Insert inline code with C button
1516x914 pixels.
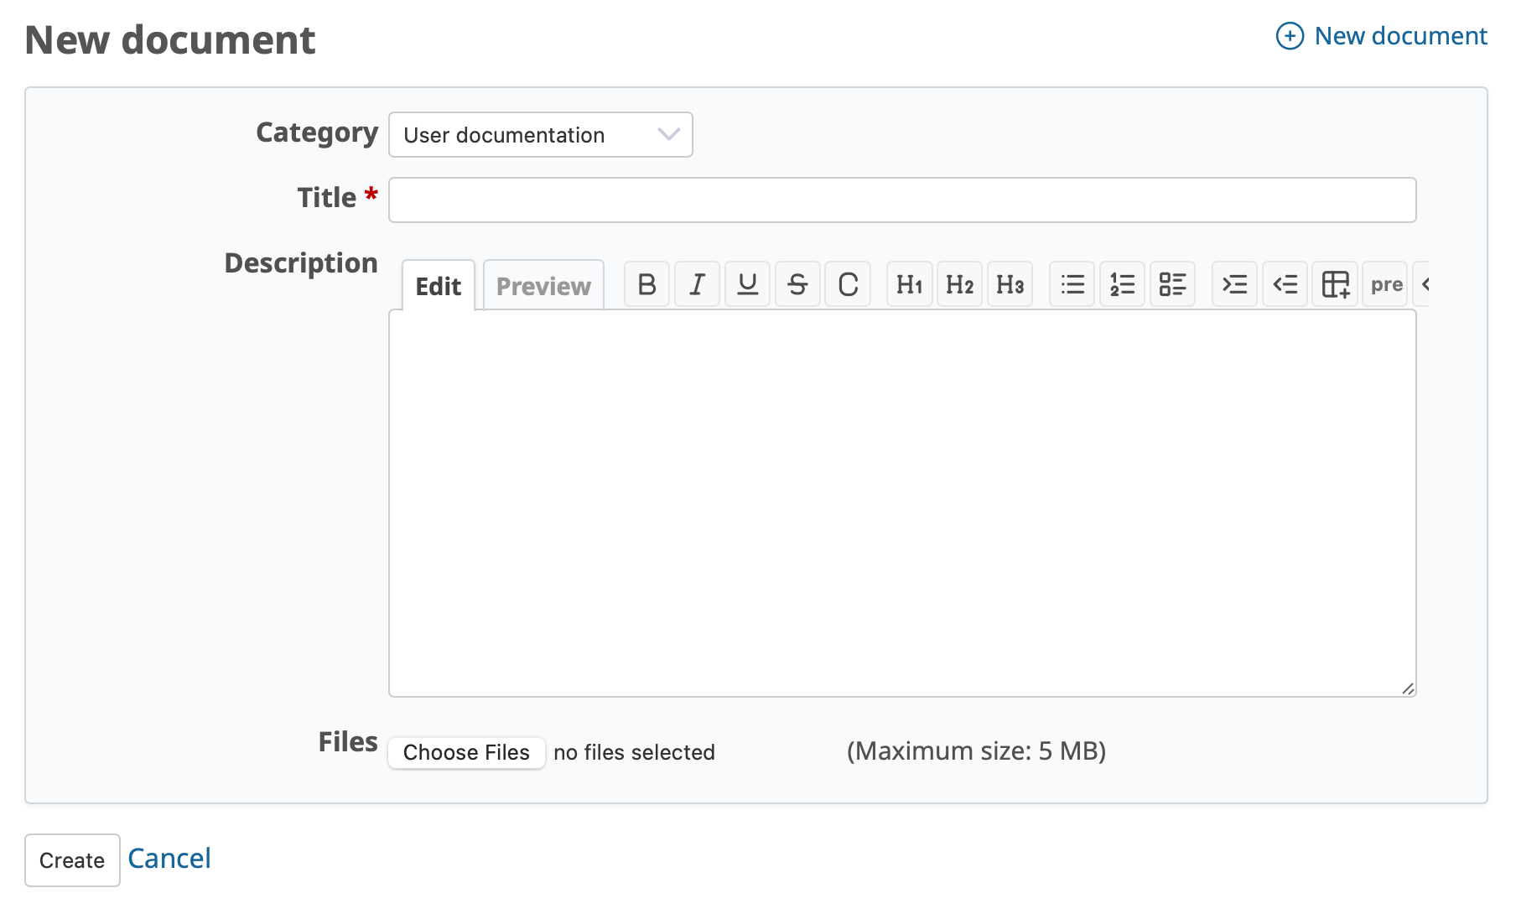848,285
